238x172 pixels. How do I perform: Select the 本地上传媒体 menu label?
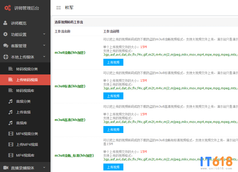point(23,57)
